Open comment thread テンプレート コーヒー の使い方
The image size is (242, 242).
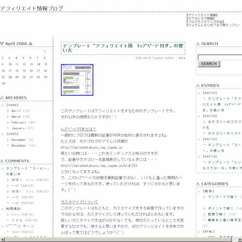(28, 171)
